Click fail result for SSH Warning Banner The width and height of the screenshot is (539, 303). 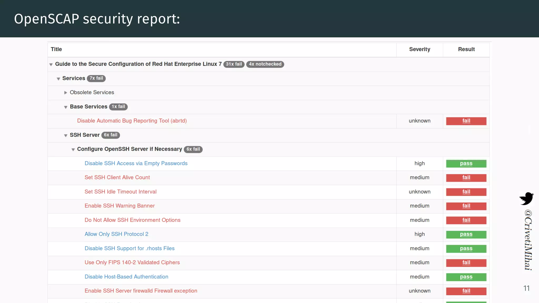(466, 206)
